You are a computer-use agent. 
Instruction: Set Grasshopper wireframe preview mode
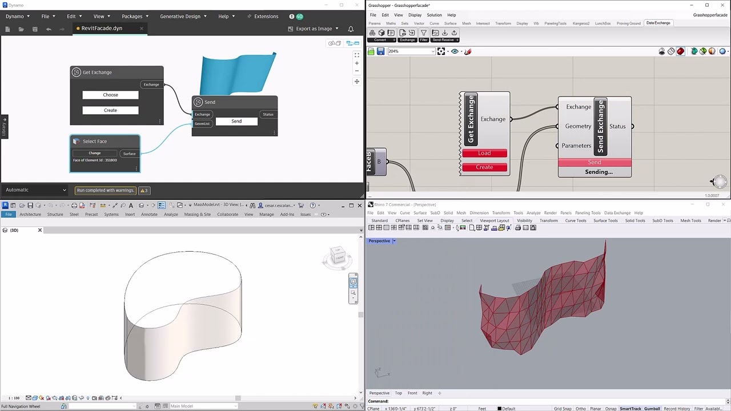pyautogui.click(x=671, y=51)
